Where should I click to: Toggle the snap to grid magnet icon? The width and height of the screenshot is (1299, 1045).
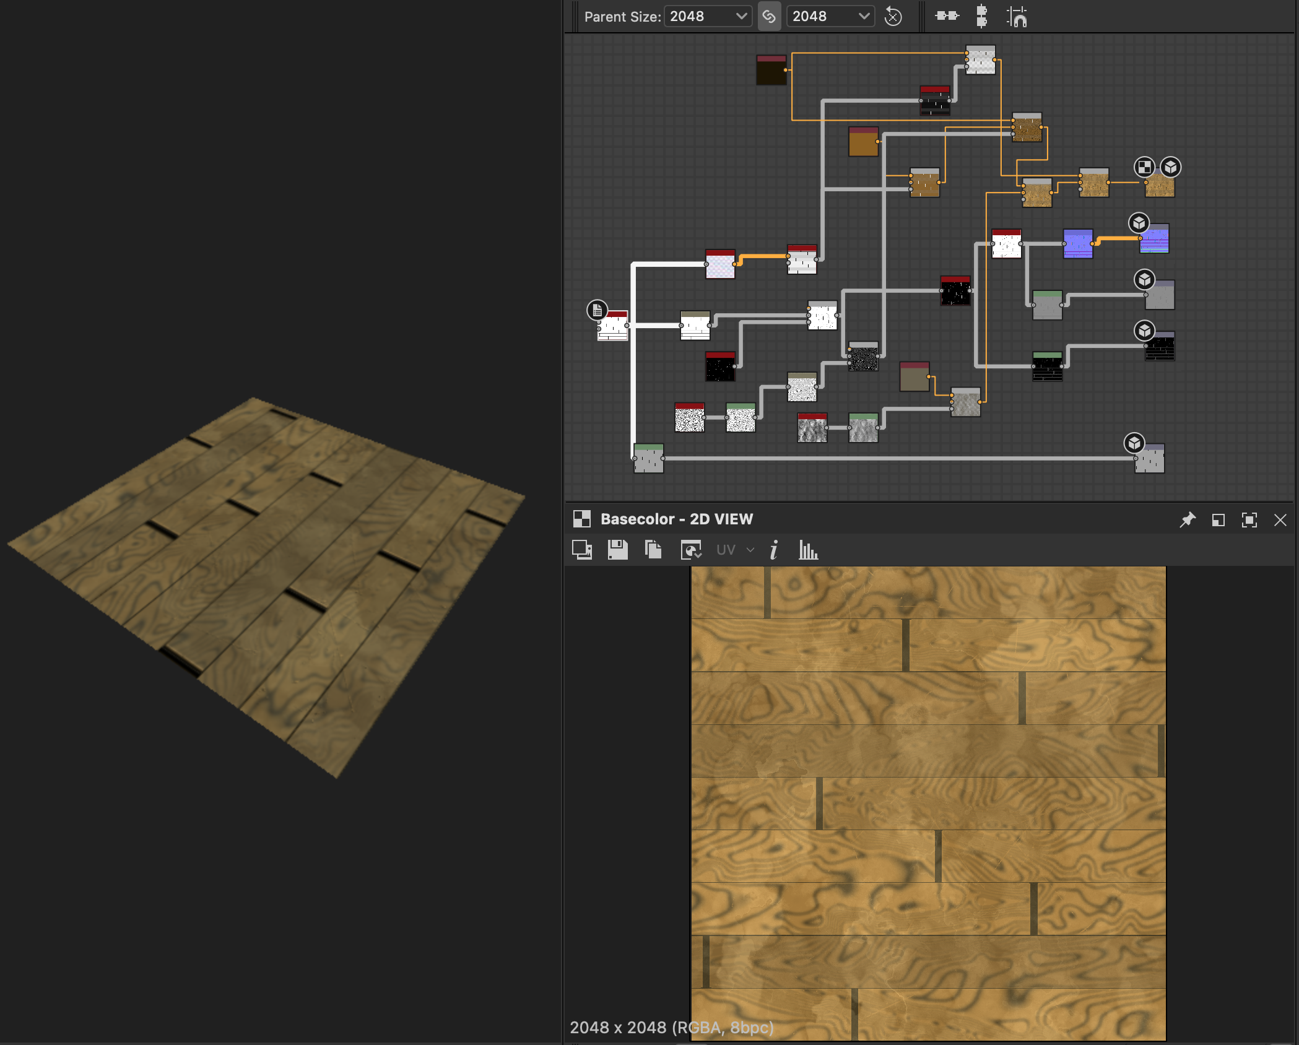pyautogui.click(x=1017, y=17)
